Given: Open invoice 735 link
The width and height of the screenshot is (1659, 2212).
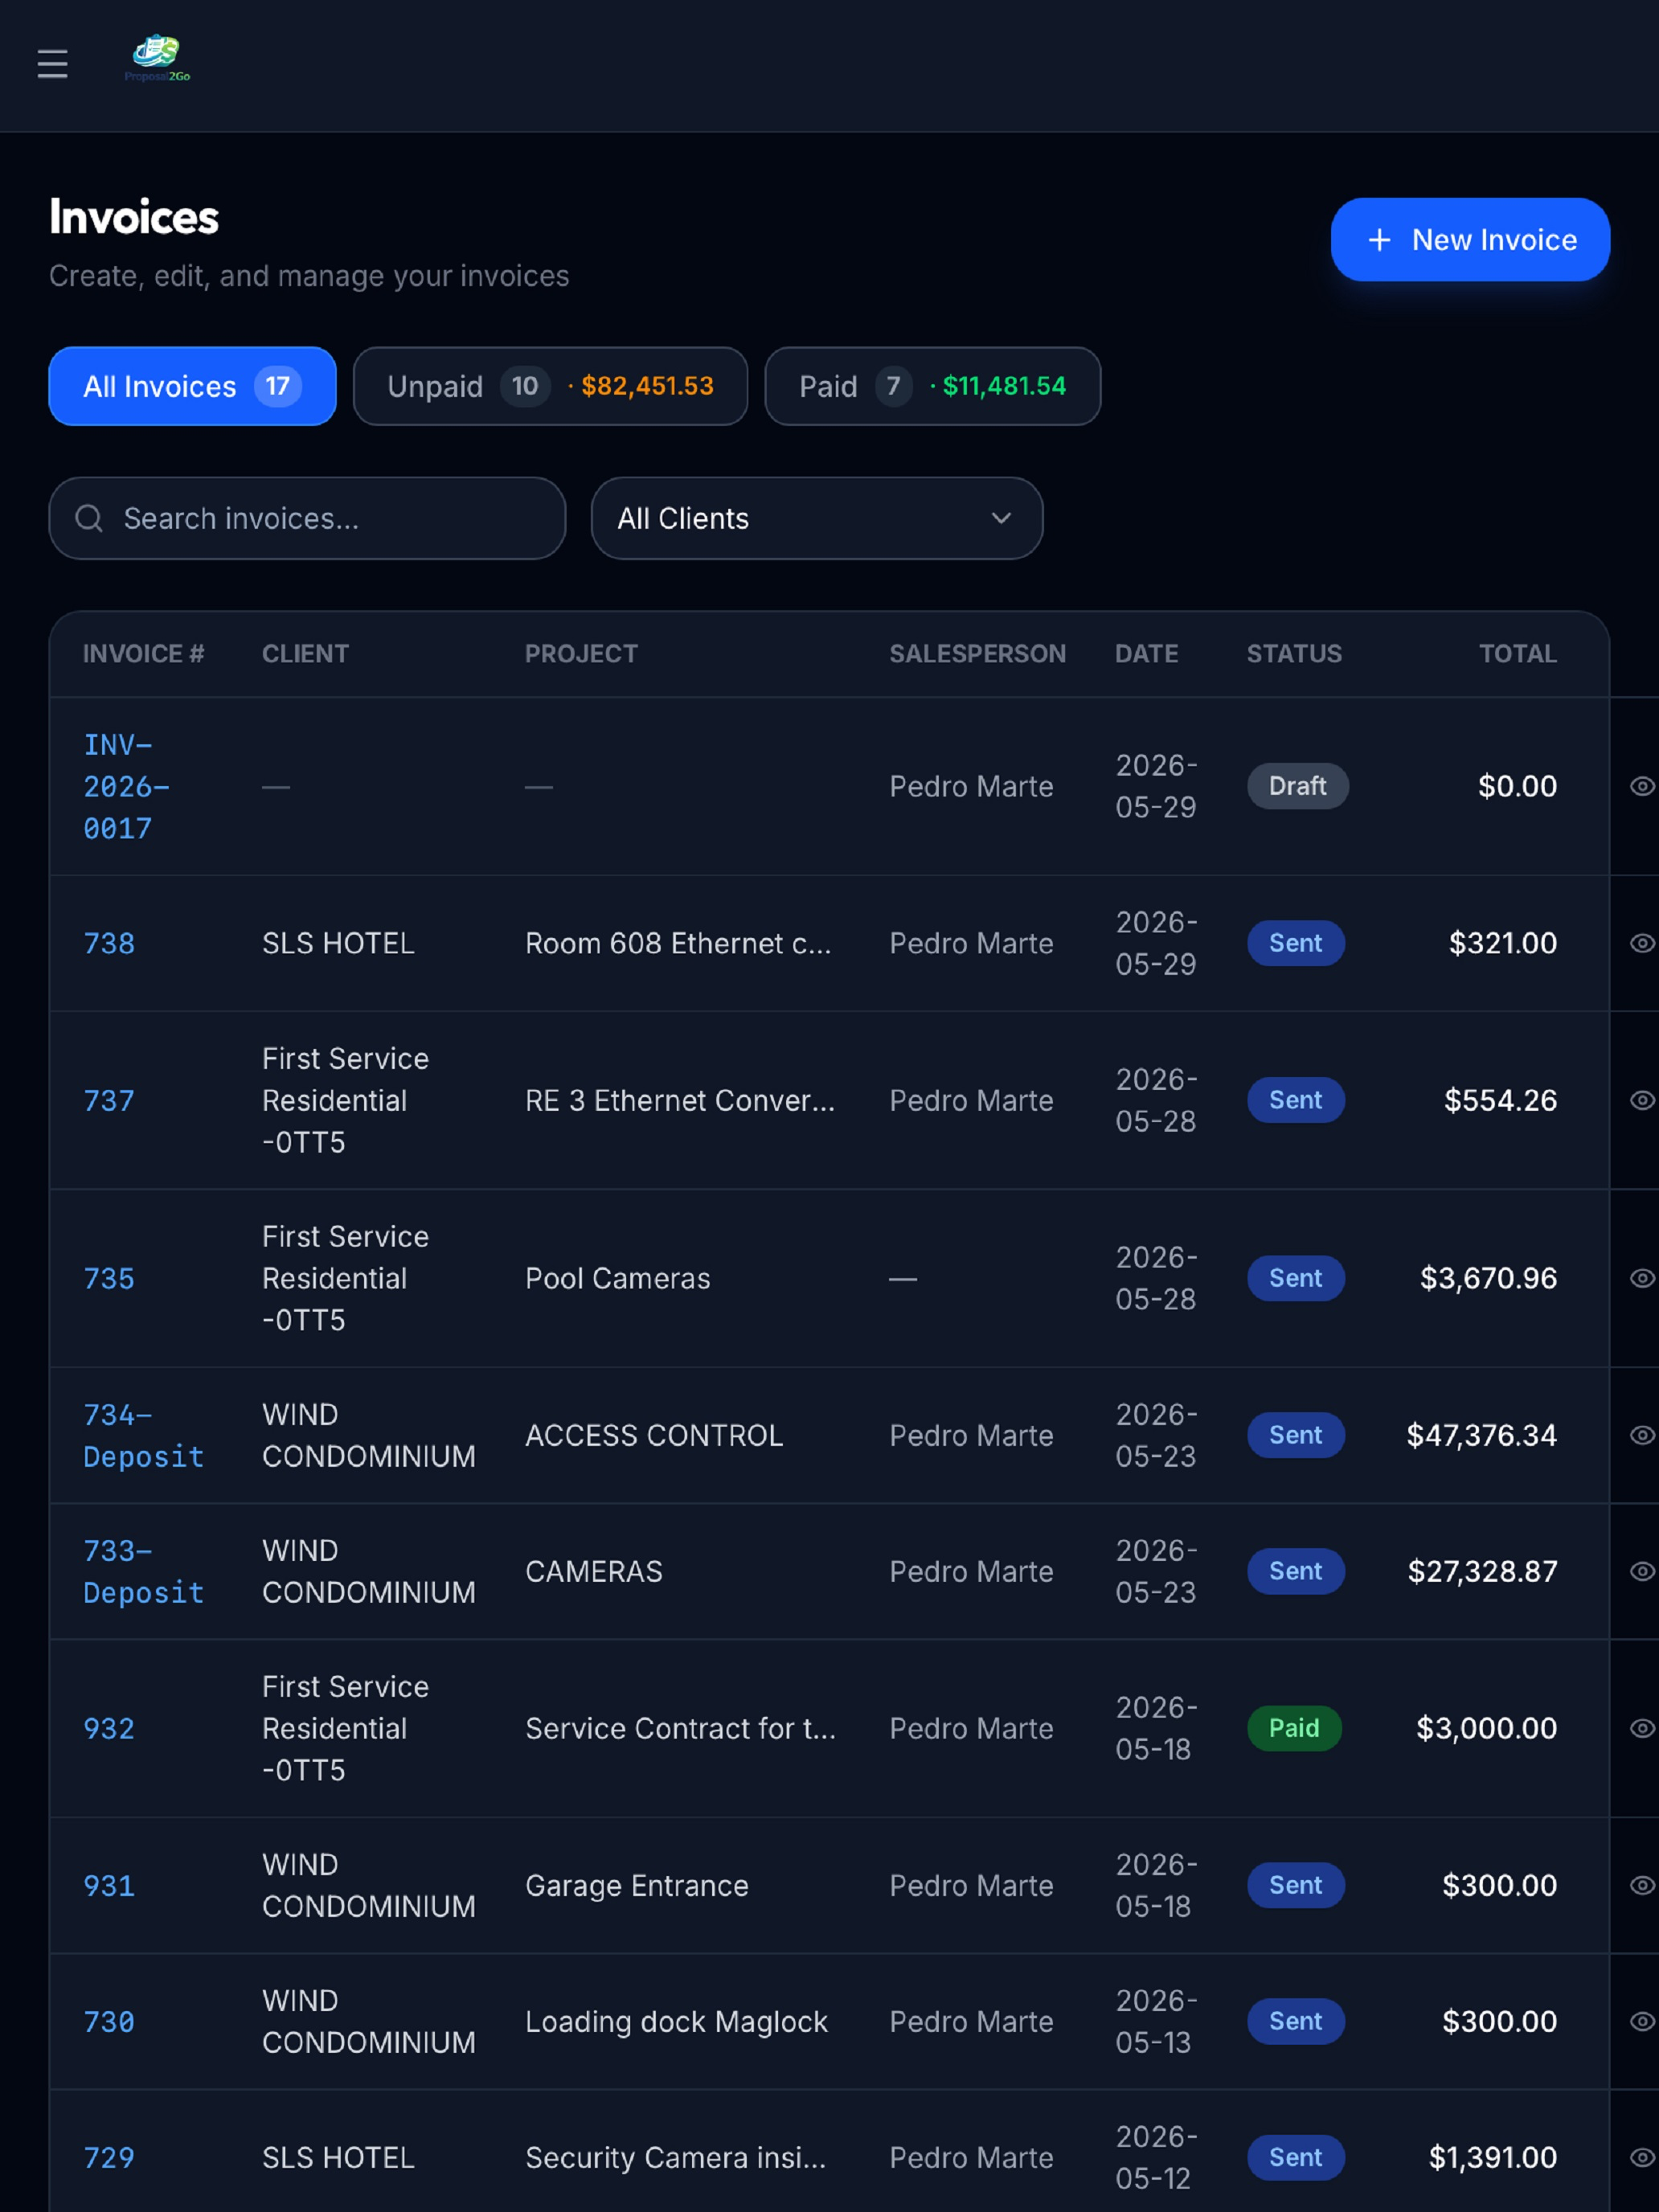Looking at the screenshot, I should [108, 1278].
